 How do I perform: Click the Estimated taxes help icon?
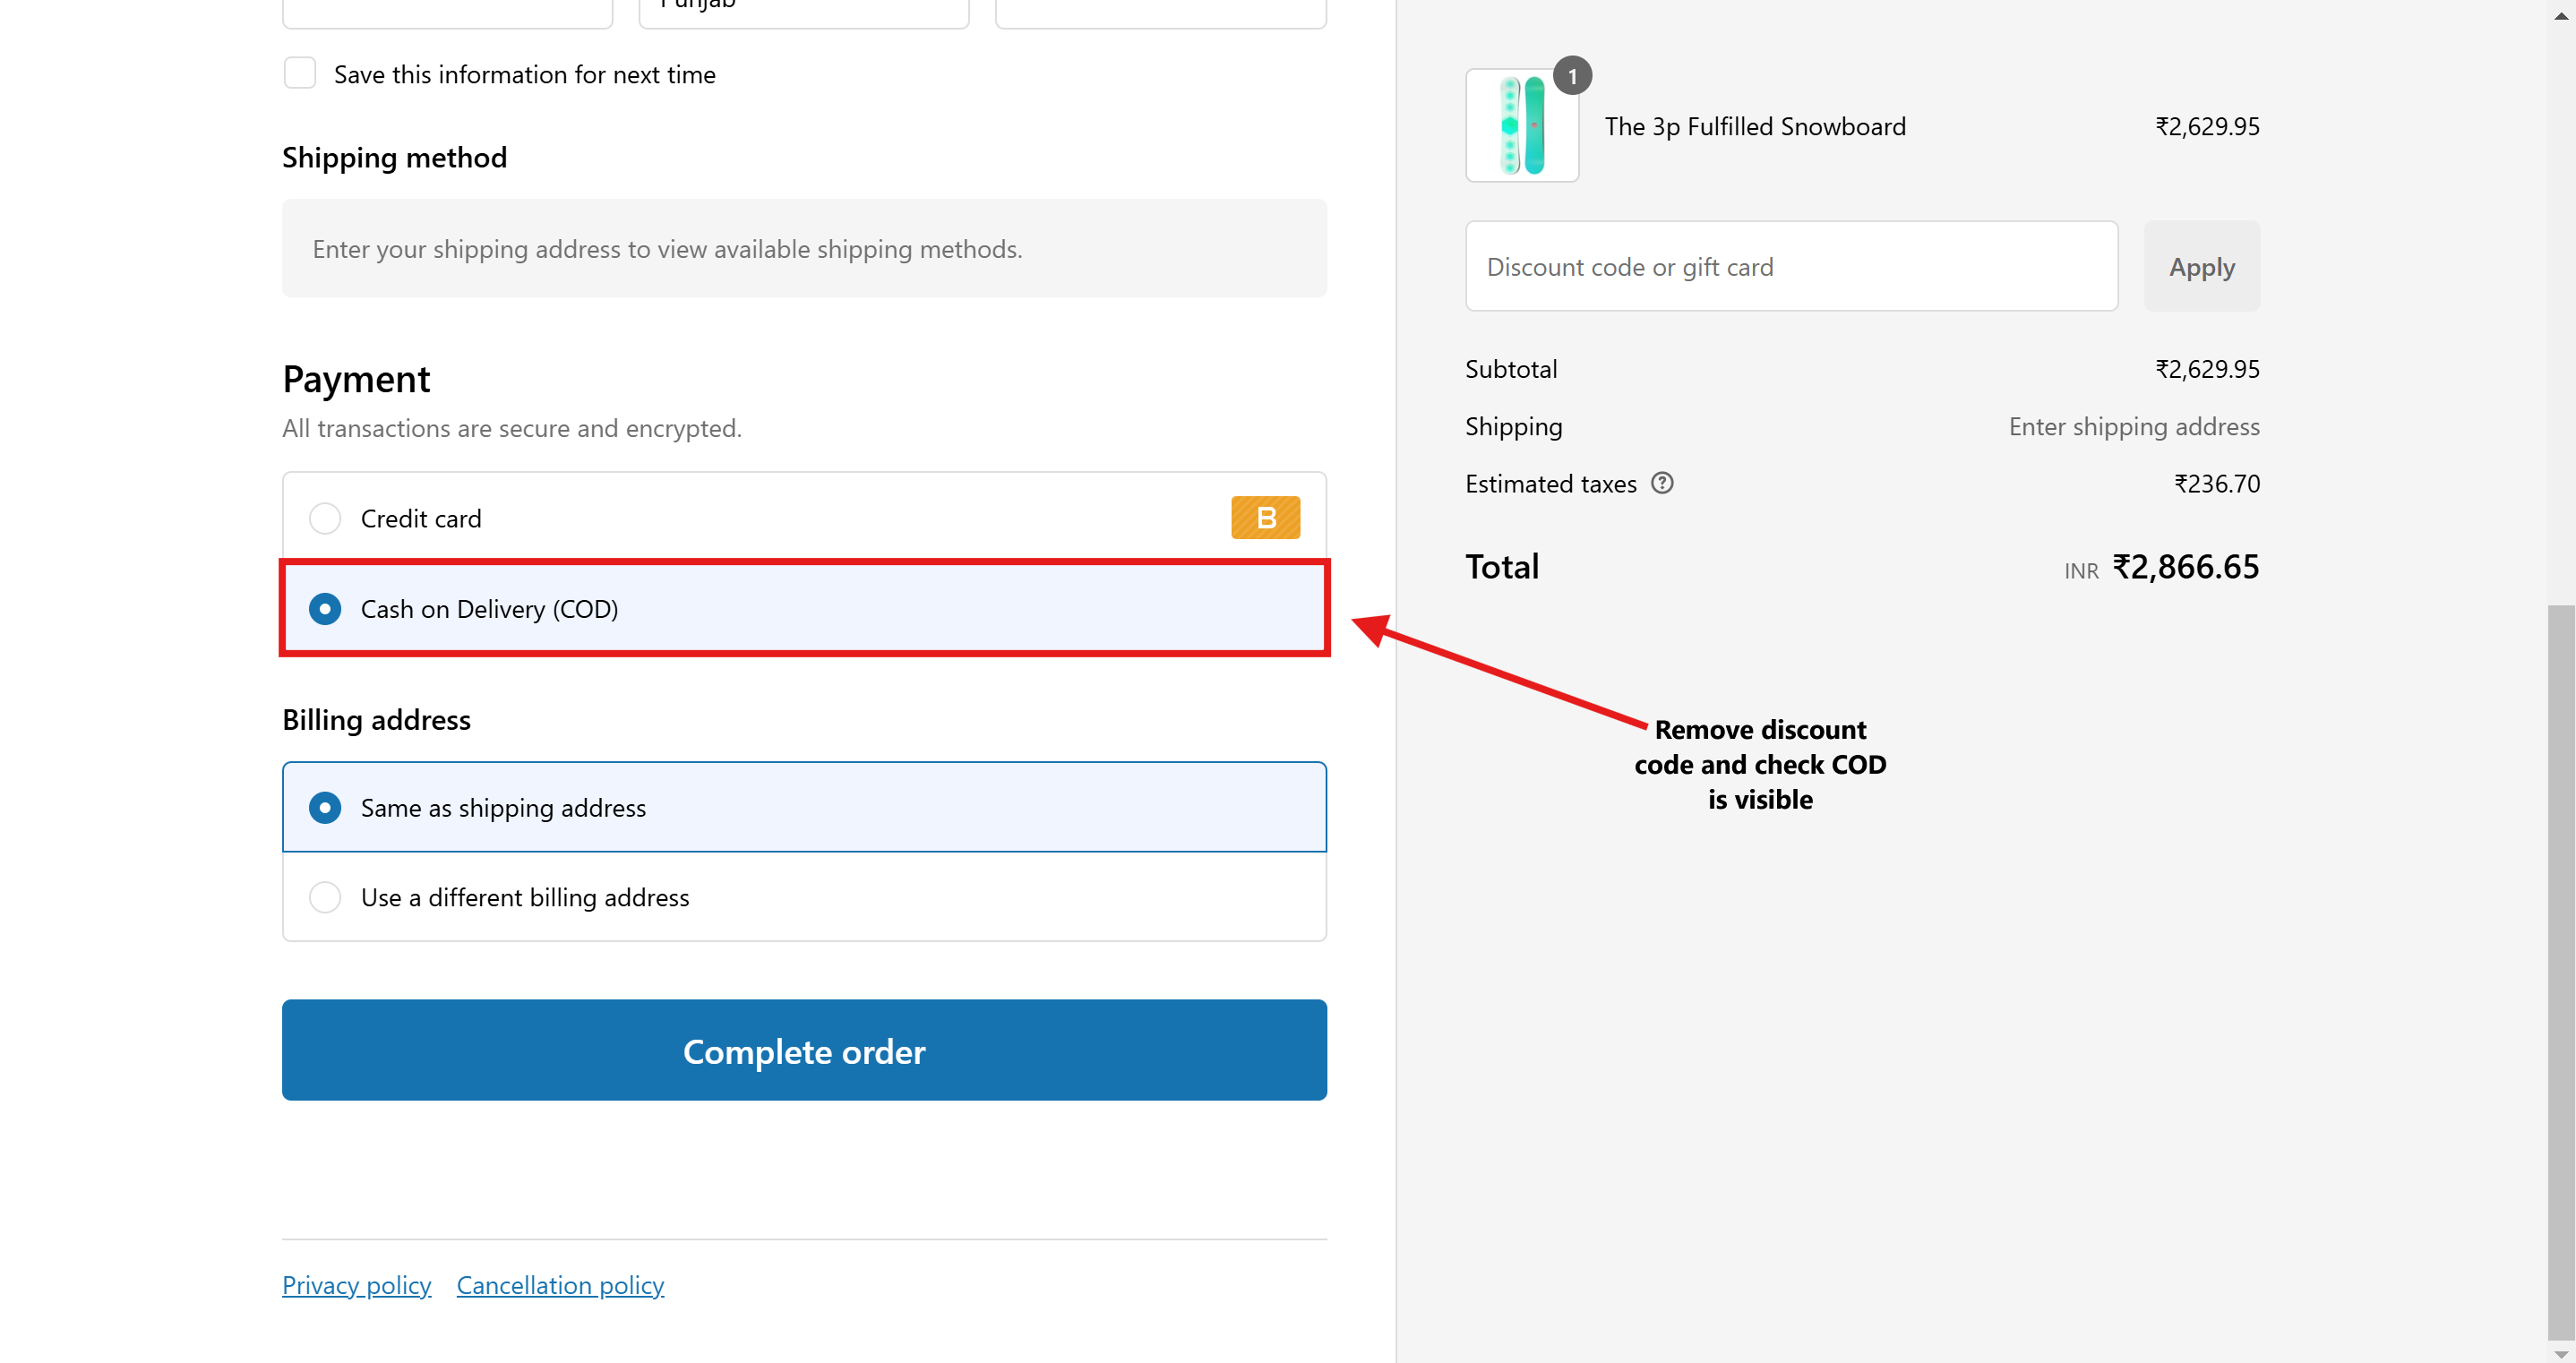(x=1661, y=484)
